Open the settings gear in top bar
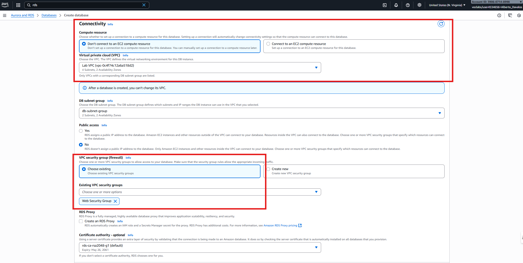 point(419,5)
